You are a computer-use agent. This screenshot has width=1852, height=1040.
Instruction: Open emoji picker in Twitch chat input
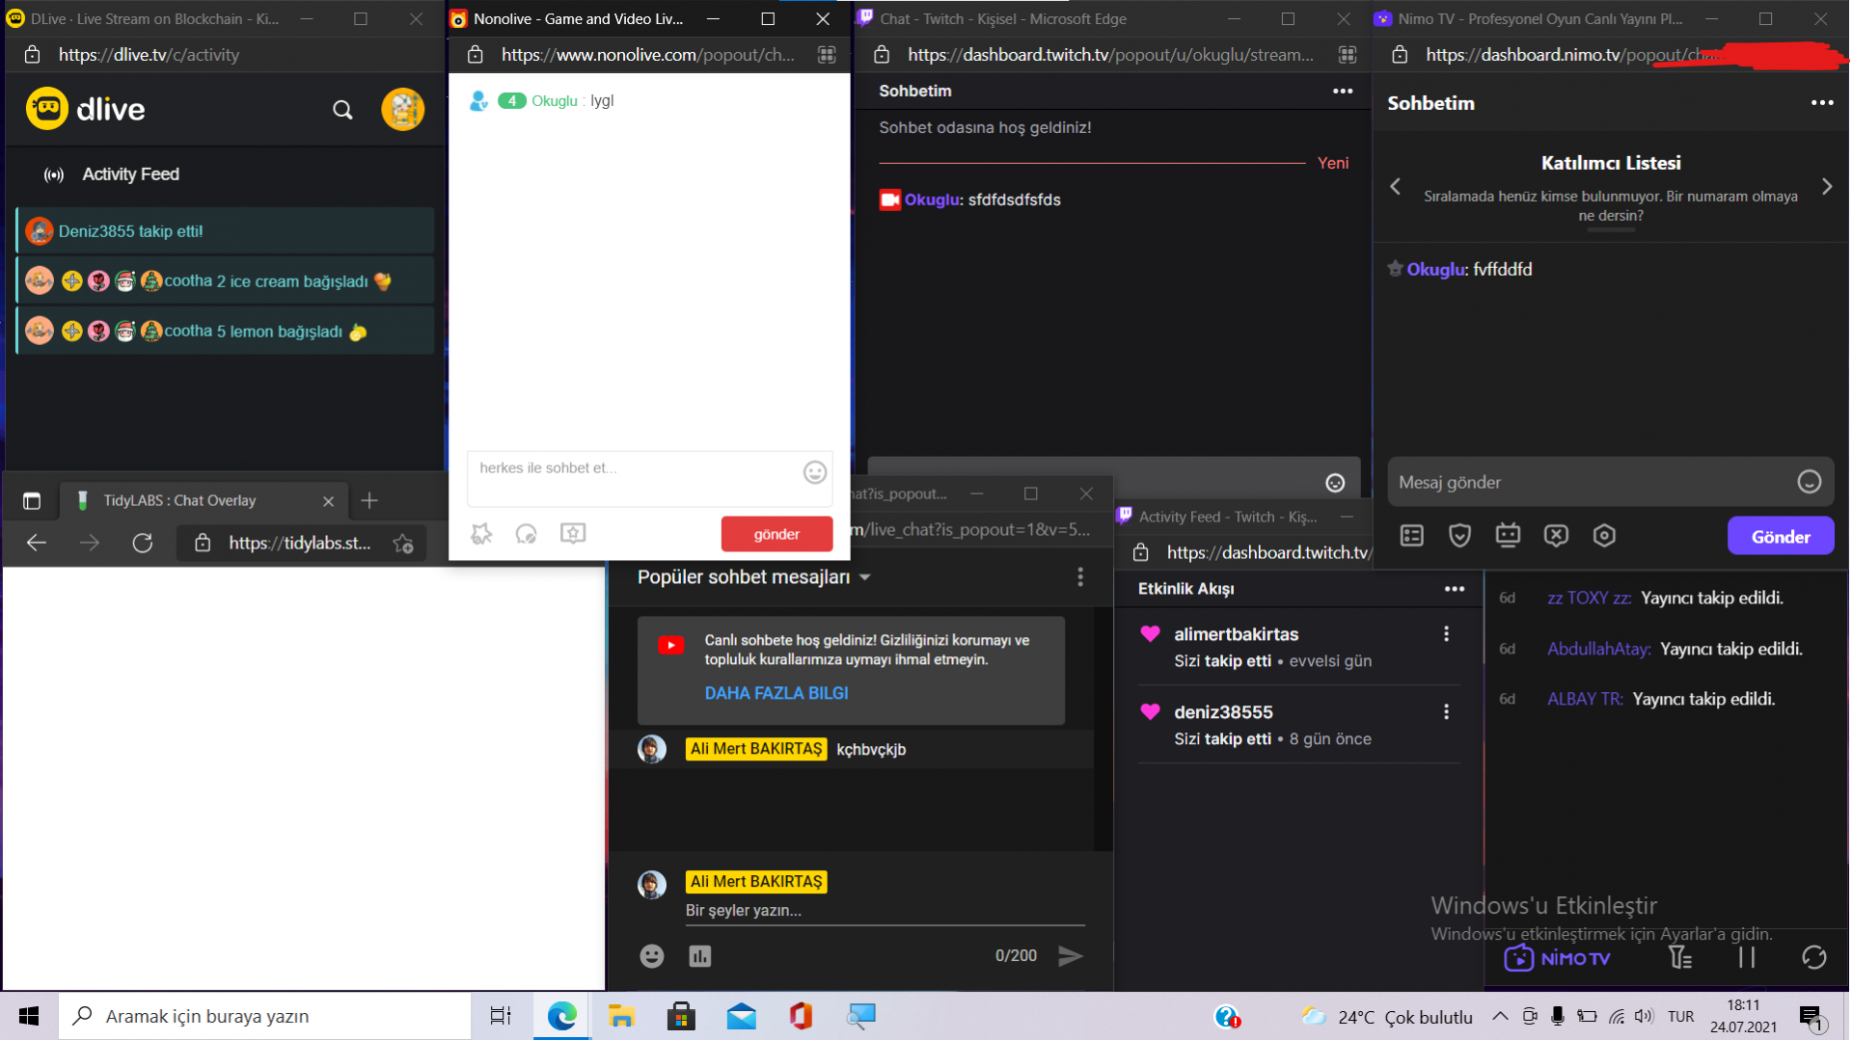point(1335,483)
